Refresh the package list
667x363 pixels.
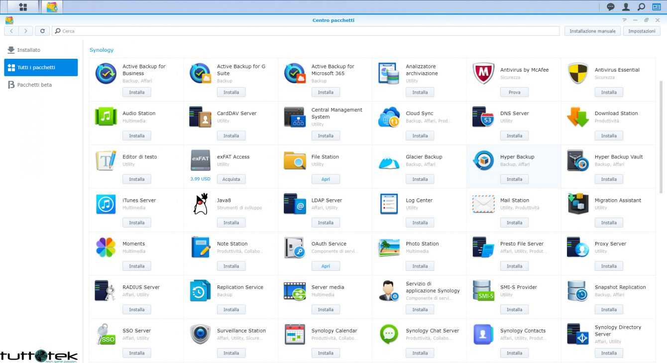pos(42,31)
